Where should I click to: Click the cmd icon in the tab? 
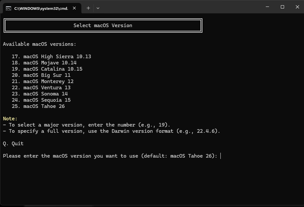pos(8,8)
